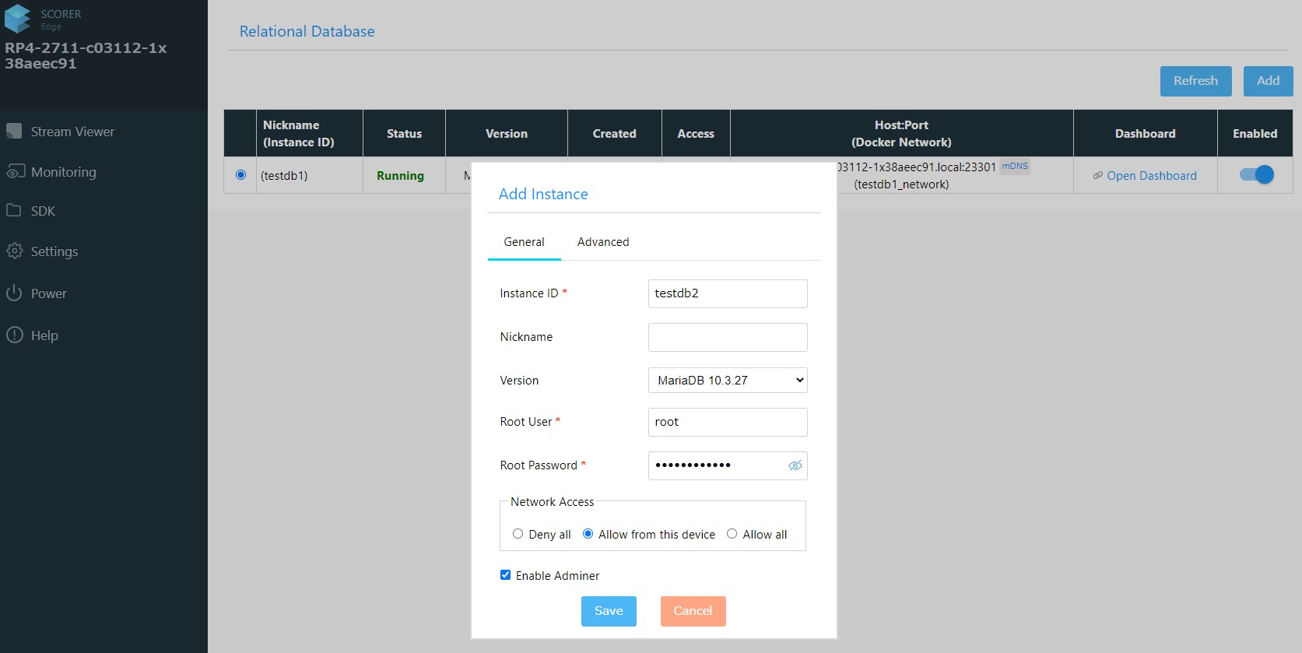Switch to the General tab

(x=524, y=242)
